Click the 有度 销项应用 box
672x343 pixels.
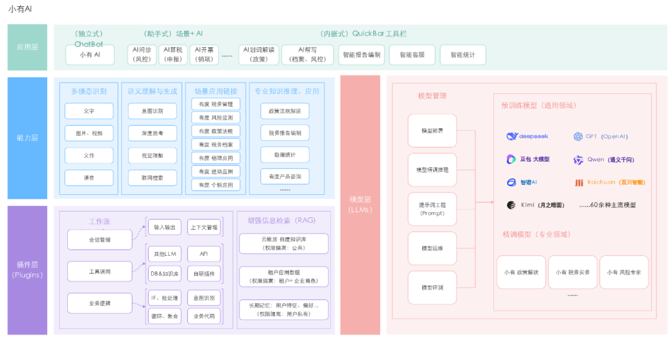click(x=216, y=158)
